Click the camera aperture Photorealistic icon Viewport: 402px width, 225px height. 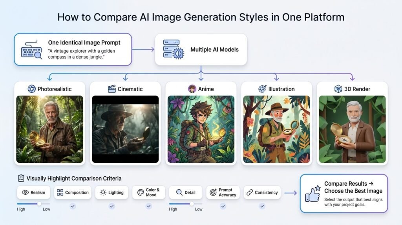[31, 89]
